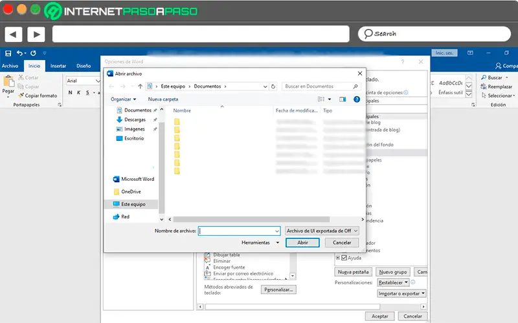
Task: Click the Save icon in Word's quick access toolbar
Action: (8, 53)
